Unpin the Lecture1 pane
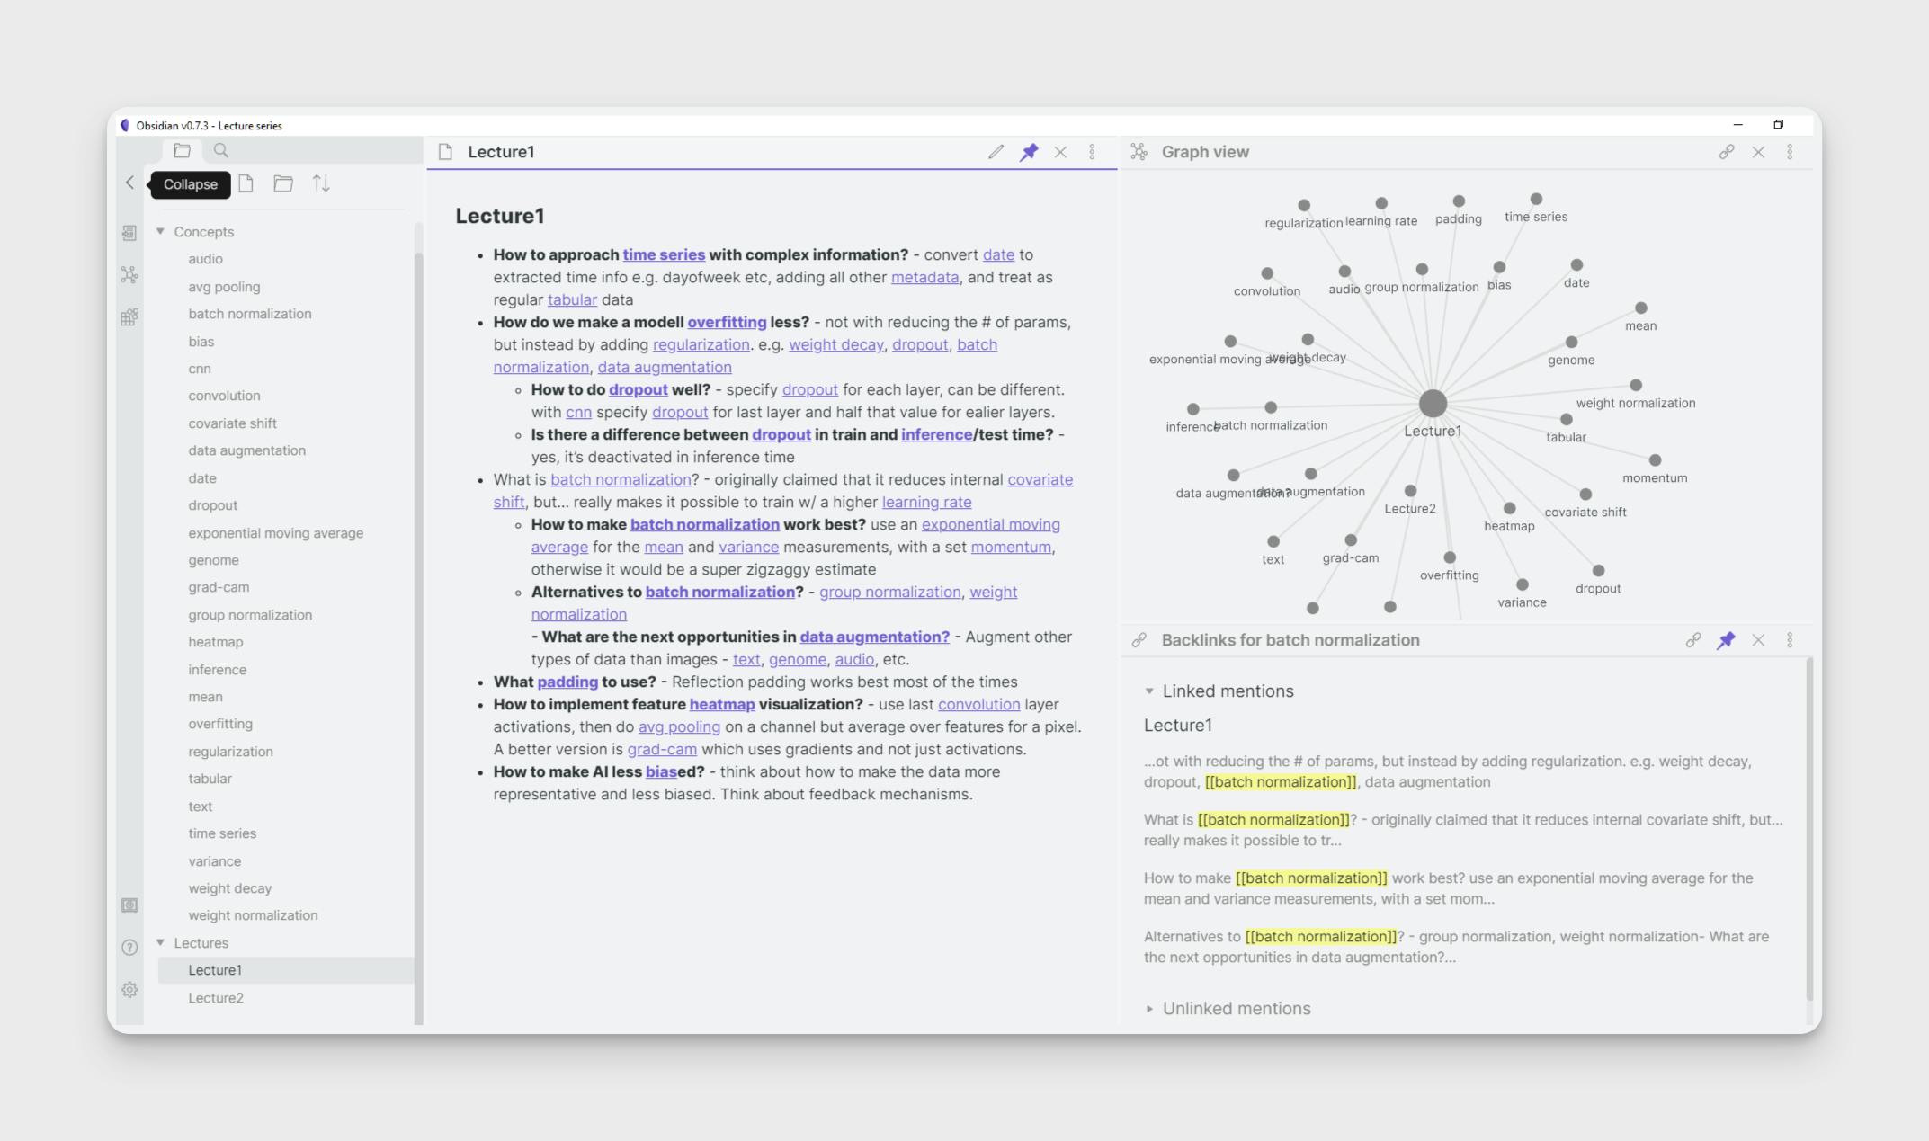Screen dimensions: 1929x1141 coord(1029,152)
